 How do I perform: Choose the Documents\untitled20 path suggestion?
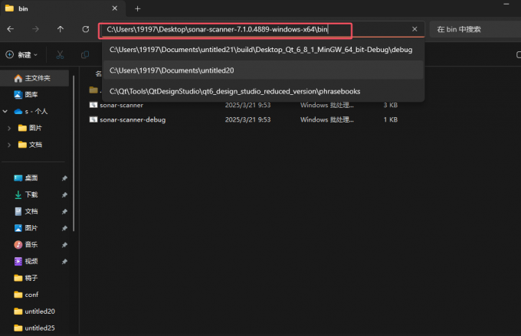point(263,70)
